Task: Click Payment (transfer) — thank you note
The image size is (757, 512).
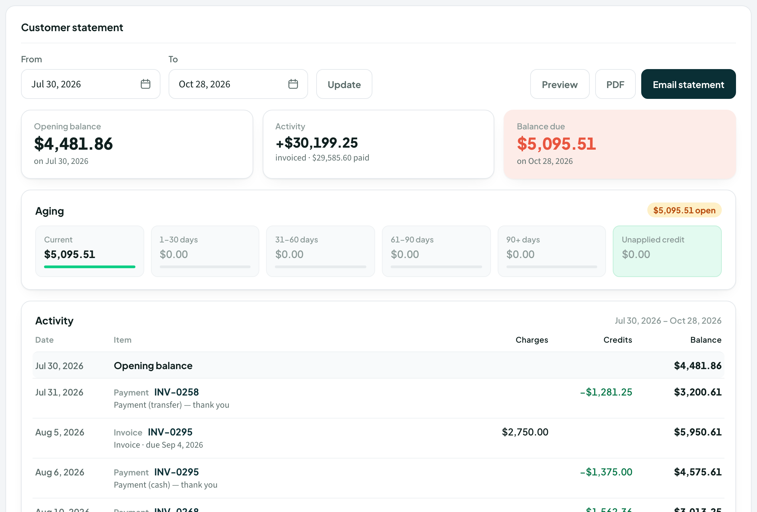Action: pos(172,405)
